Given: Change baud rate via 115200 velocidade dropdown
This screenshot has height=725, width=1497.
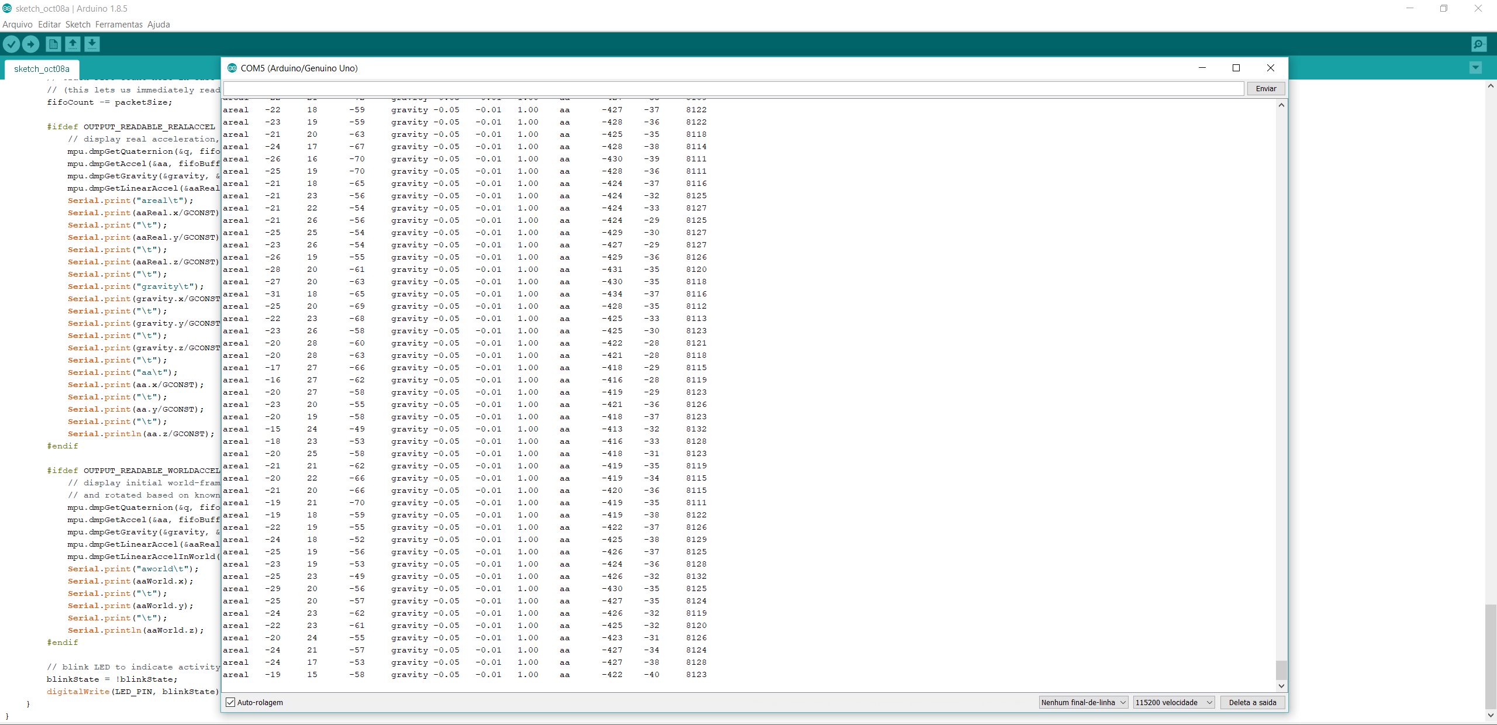Looking at the screenshot, I should pyautogui.click(x=1173, y=702).
